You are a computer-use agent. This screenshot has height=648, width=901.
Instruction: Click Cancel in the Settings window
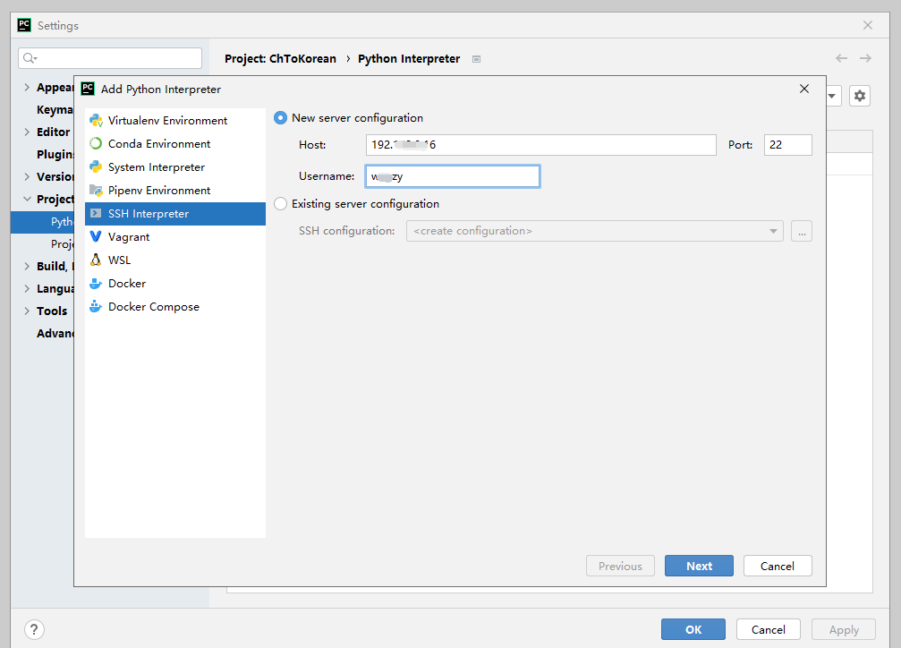tap(769, 629)
